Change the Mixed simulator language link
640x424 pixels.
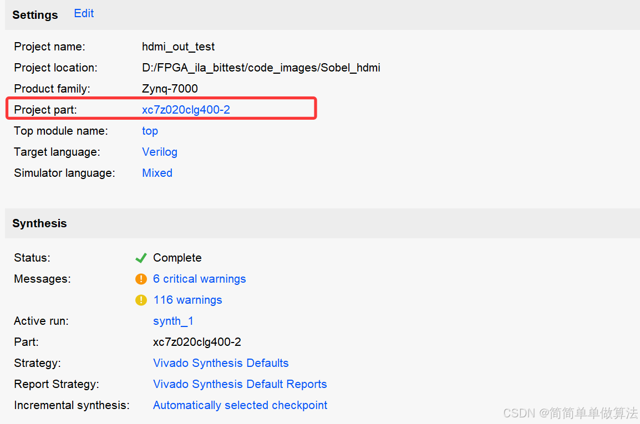157,173
